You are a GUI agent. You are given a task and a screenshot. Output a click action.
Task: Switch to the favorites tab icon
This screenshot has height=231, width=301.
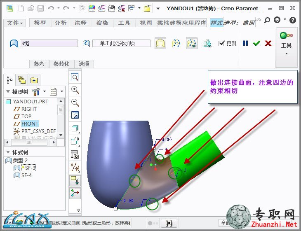pyautogui.click(x=34, y=80)
